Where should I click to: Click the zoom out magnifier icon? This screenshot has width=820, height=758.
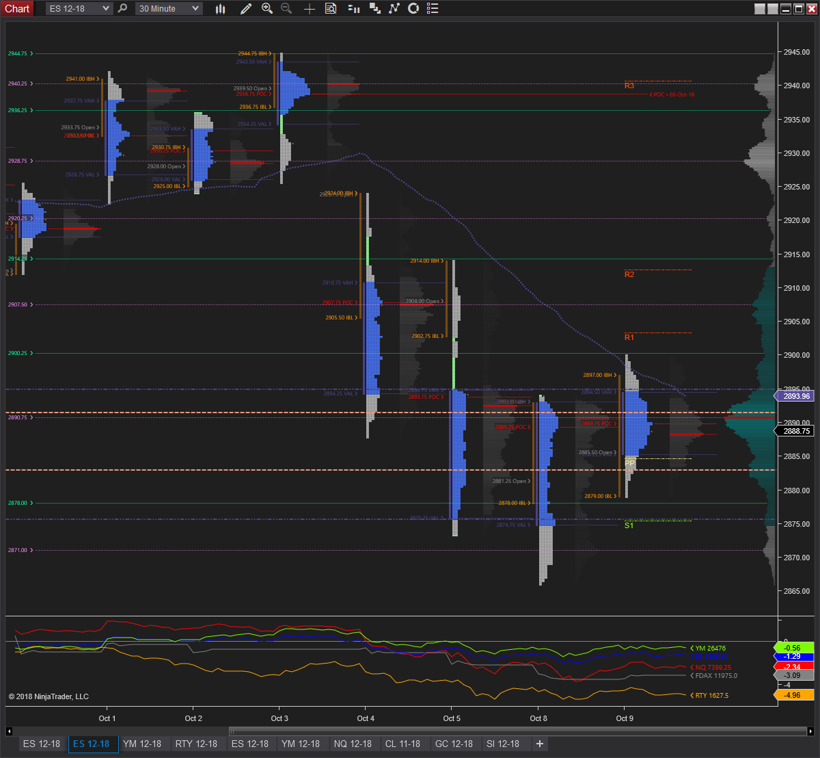click(x=286, y=9)
